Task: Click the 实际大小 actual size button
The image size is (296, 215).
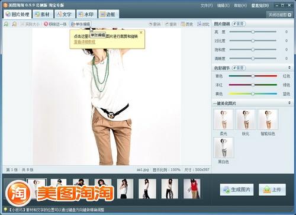Action: pyautogui.click(x=30, y=24)
